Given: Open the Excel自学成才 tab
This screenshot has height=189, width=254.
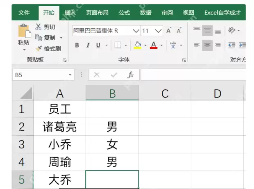Looking at the screenshot, I should pyautogui.click(x=222, y=13).
